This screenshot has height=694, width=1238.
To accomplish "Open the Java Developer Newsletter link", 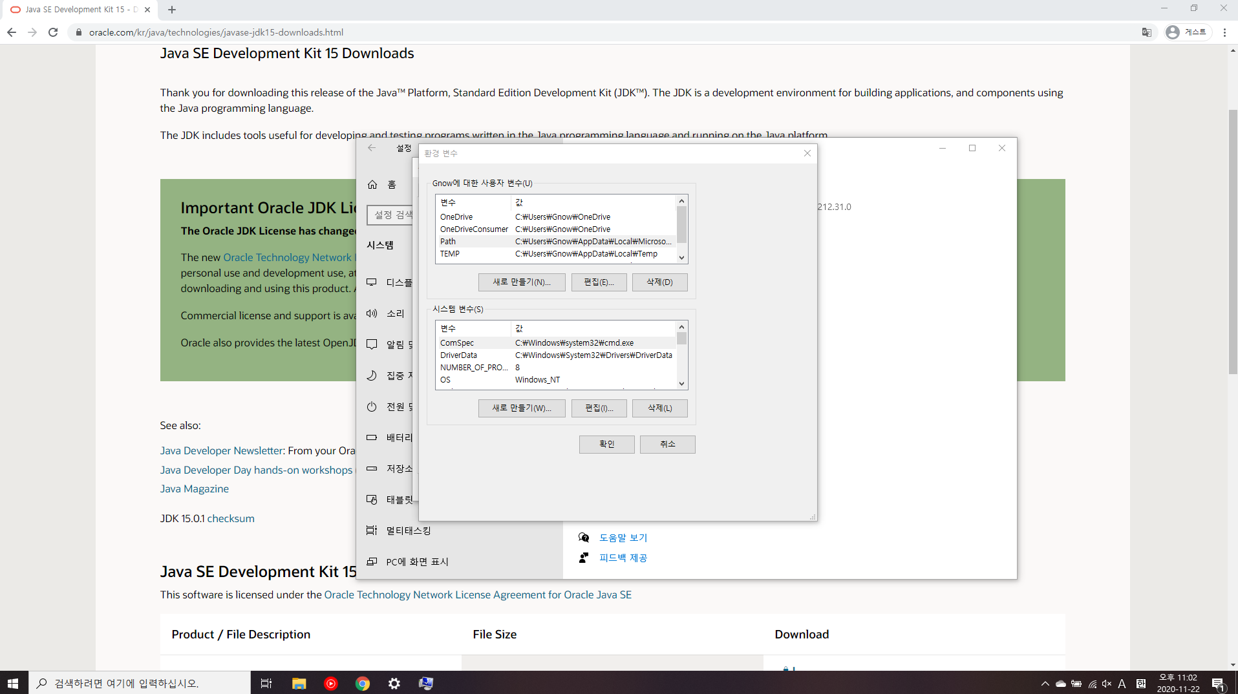I will tap(222, 451).
